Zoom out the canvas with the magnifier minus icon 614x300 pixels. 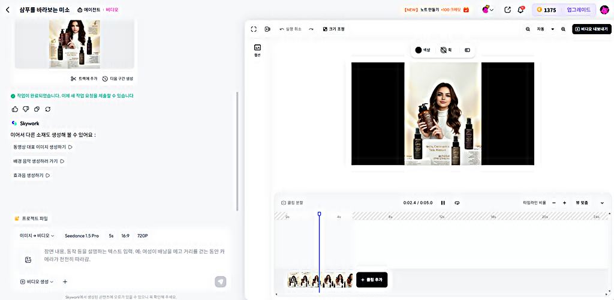pos(528,29)
